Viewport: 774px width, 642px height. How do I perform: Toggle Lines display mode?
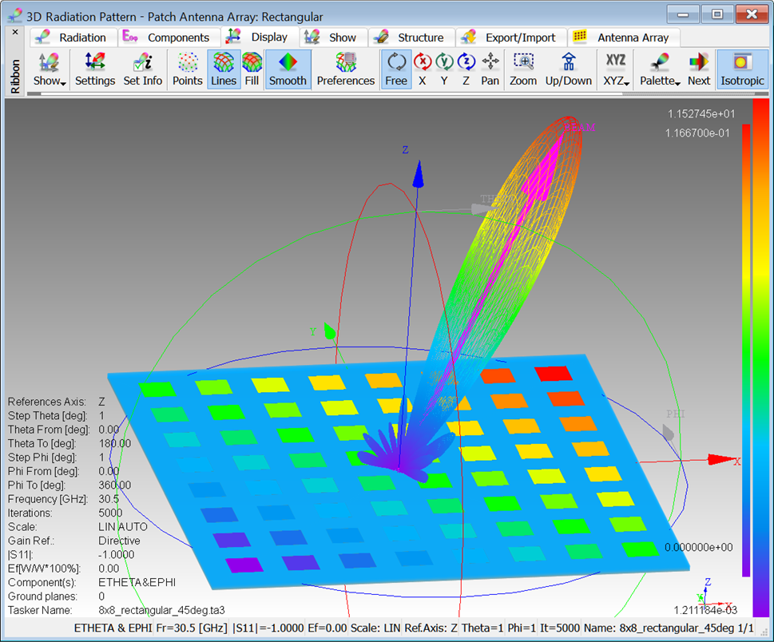tap(224, 69)
